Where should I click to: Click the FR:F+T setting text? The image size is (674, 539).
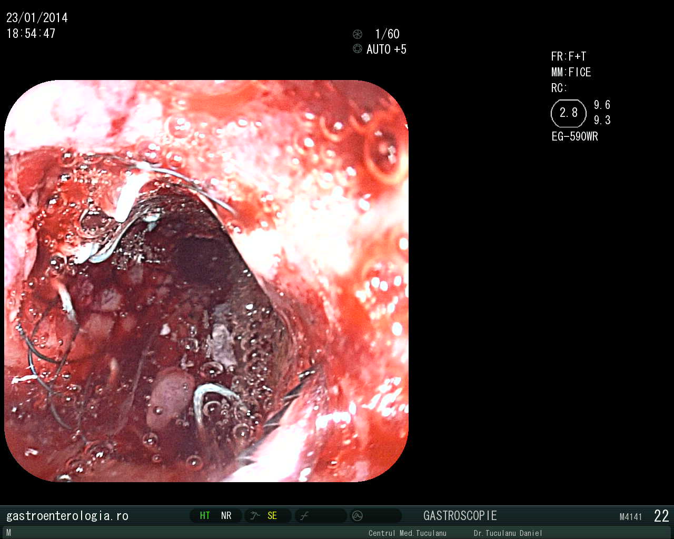tap(569, 56)
